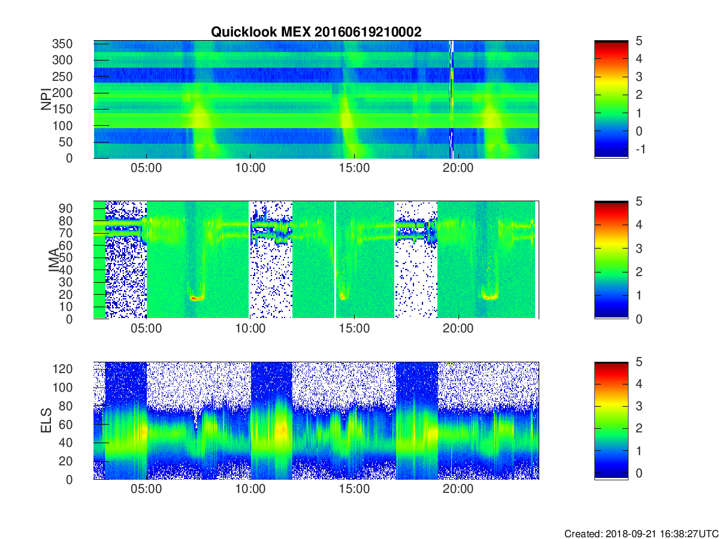Viewport: 719px width, 539px height.
Task: Click the 05:00 time label under IMA panel
Action: point(146,329)
